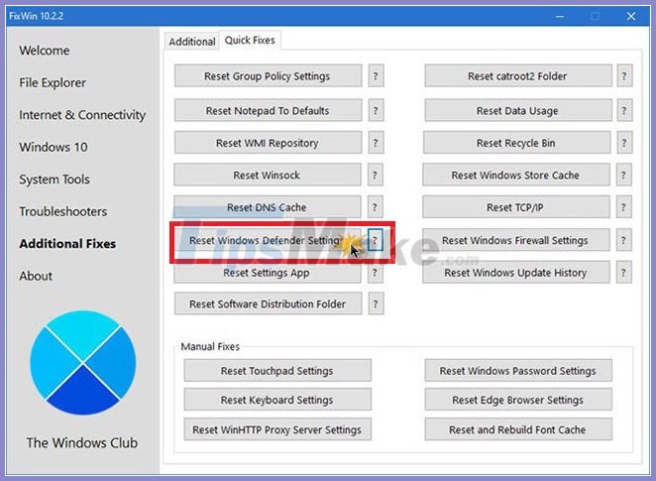This screenshot has width=656, height=481.
Task: Open help for Reset Windows Defender Settings
Action: (375, 240)
